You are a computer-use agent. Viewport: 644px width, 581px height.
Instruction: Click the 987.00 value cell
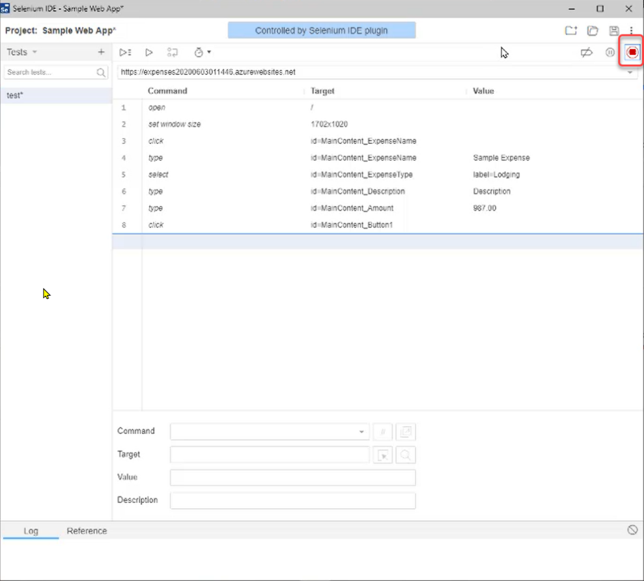(484, 208)
